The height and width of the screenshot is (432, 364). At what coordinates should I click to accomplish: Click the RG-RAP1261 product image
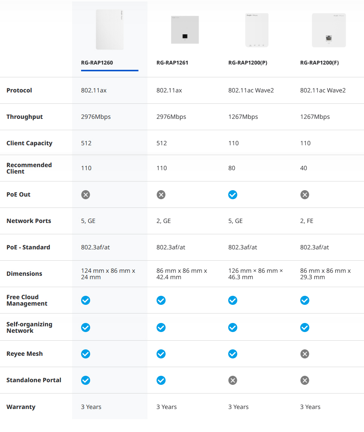coord(185,30)
